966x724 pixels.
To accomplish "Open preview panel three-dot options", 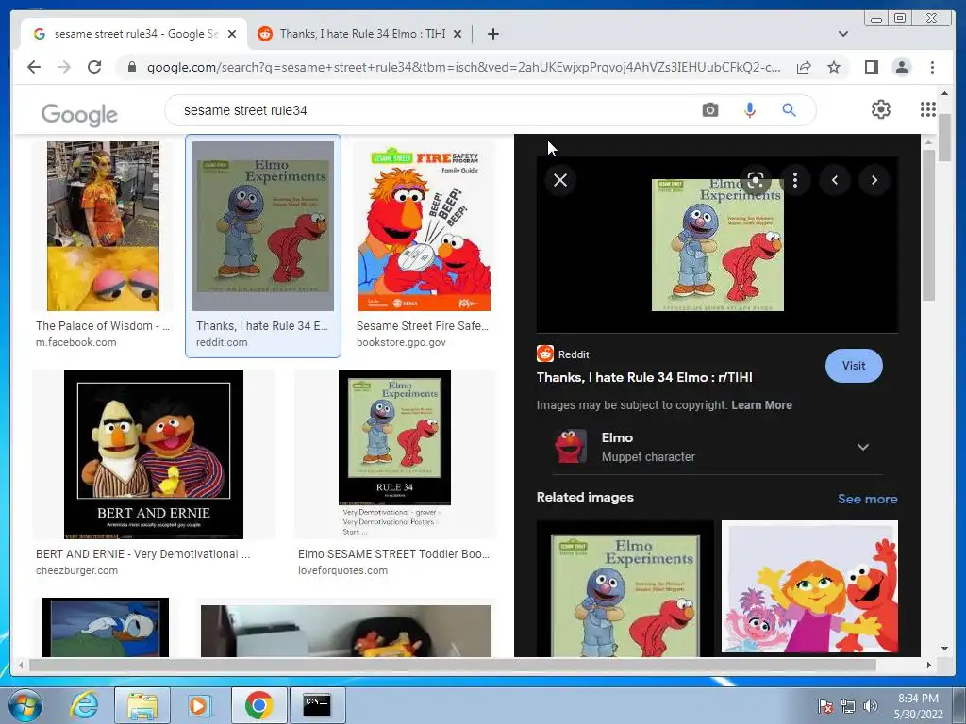I will pos(795,180).
